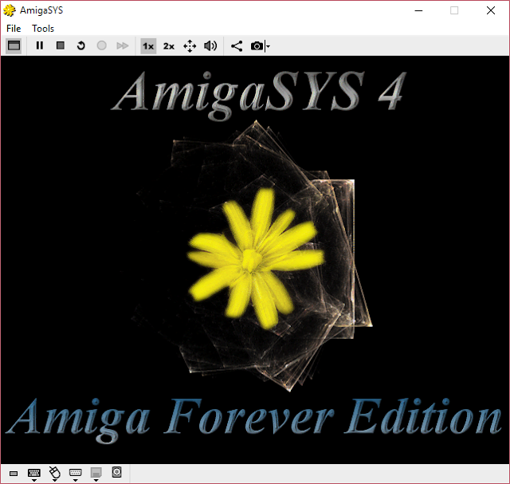Stop the emulation session

click(61, 45)
